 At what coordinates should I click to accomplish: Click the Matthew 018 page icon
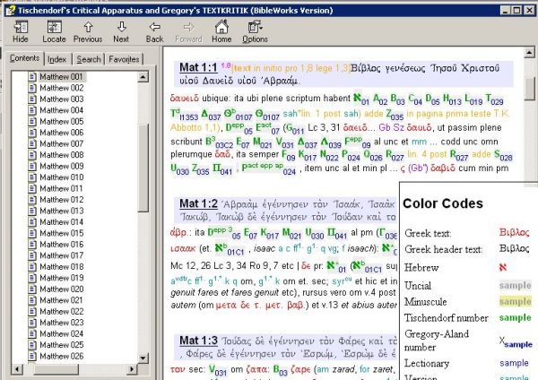(32, 266)
